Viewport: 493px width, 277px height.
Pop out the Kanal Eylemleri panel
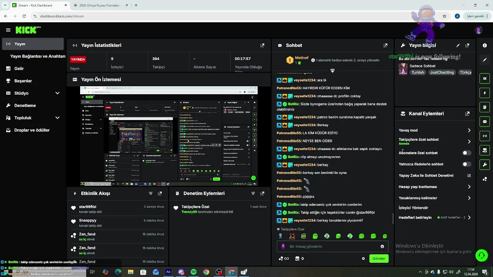point(467,114)
